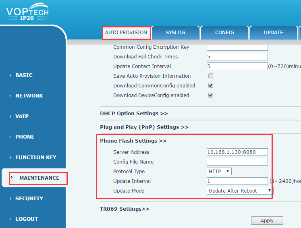Image resolution: width=301 pixels, height=228 pixels.
Task: Open the Update Mode dropdown
Action: (x=239, y=191)
